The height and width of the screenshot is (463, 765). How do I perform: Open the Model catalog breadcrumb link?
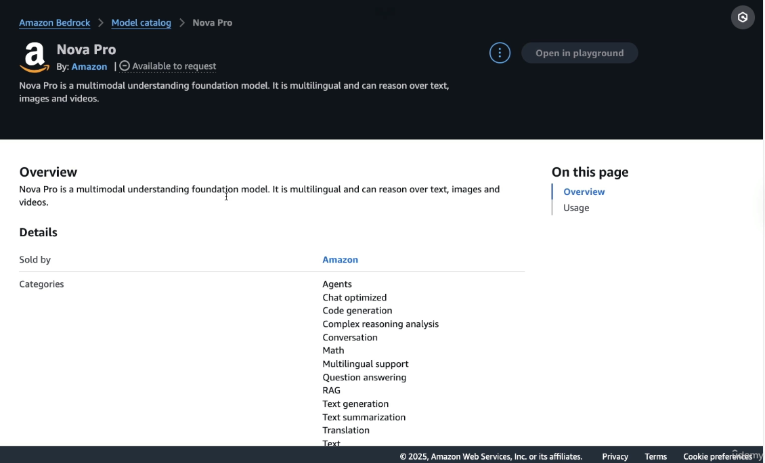[x=141, y=22]
